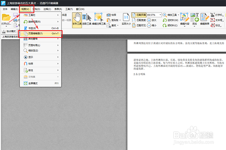Screen dimensions: 226x150
Task: Expand the 打开 dropdown arrow below Open
Action: (x=6, y=26)
